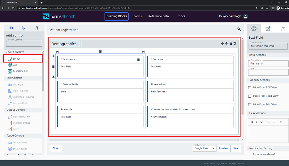
Task: Insert numbered list in Help Message
Action: point(269,122)
